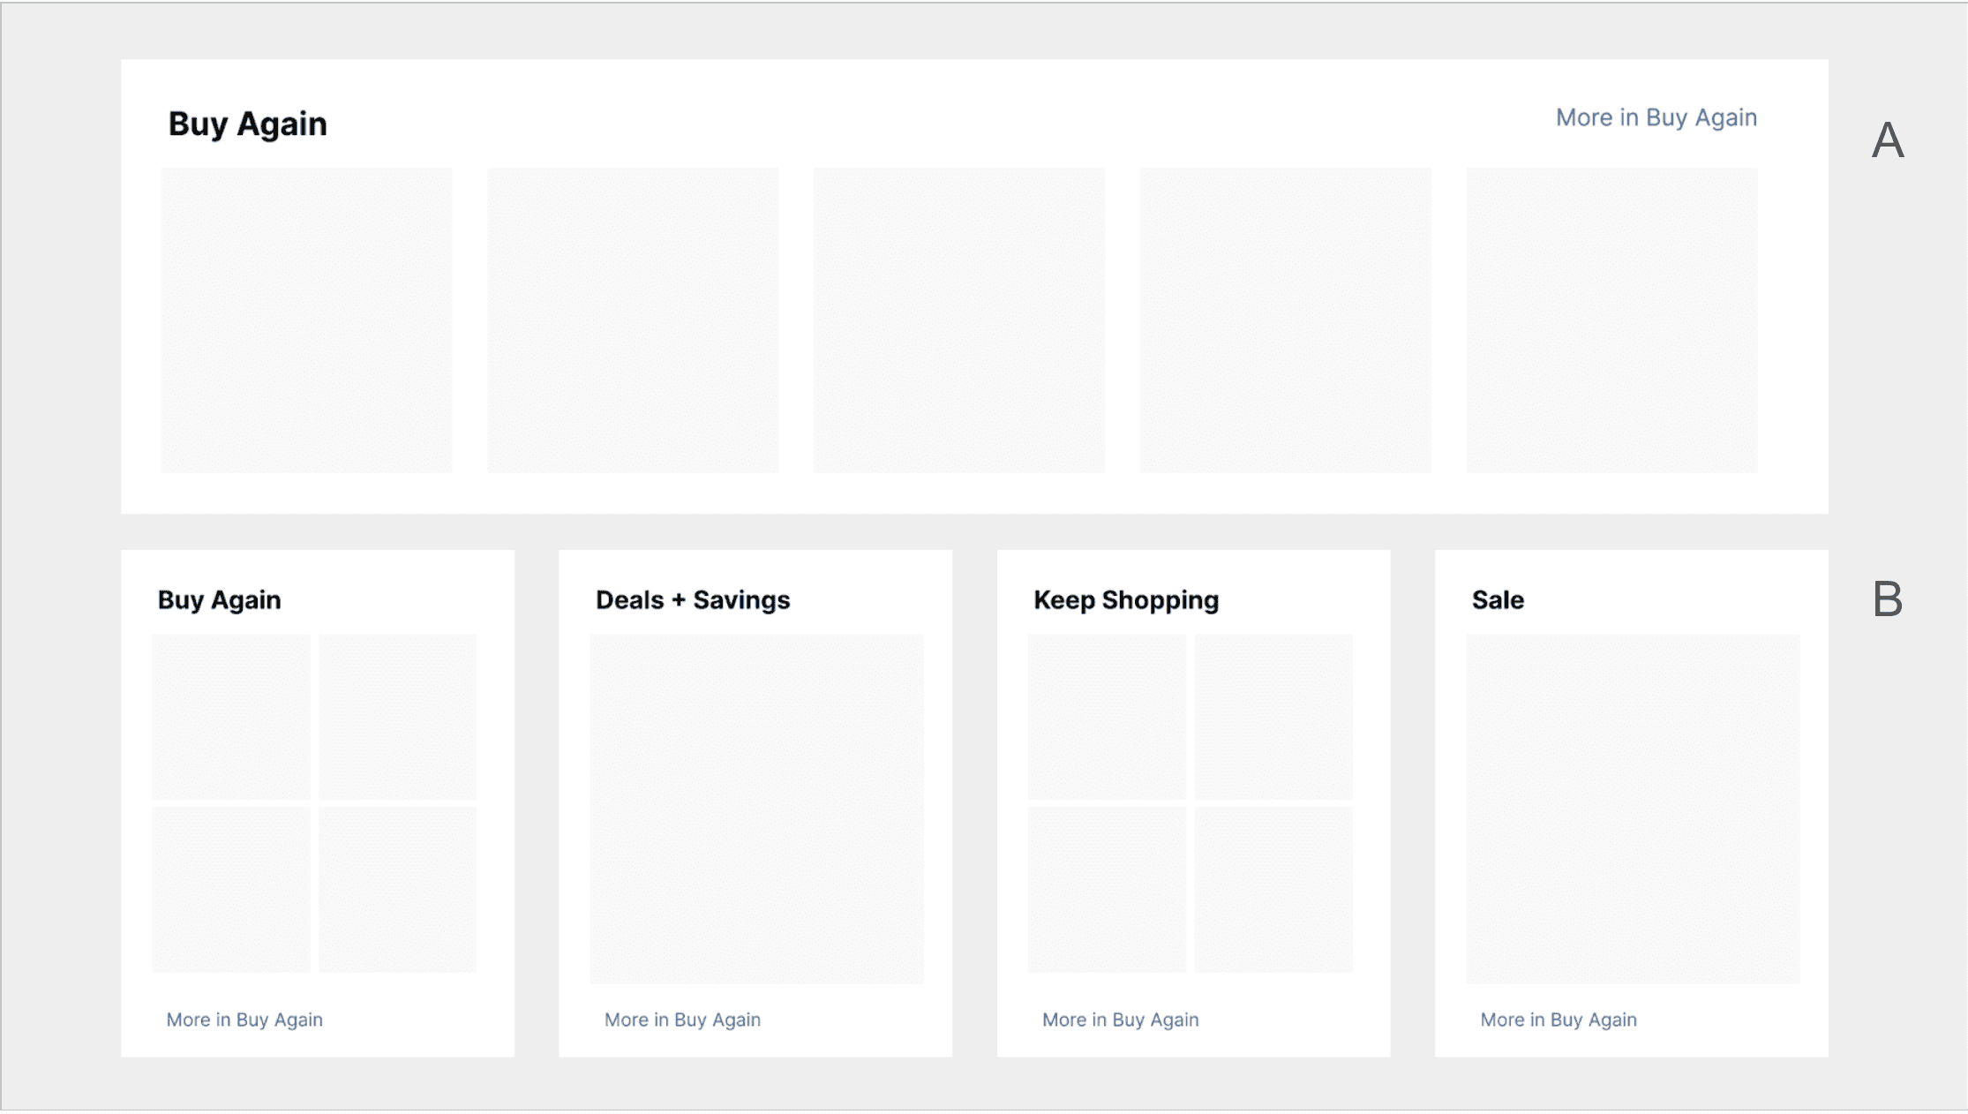Select top-right tile in Keep Shopping card
Screen dimensions: 1968x1114
[1273, 716]
